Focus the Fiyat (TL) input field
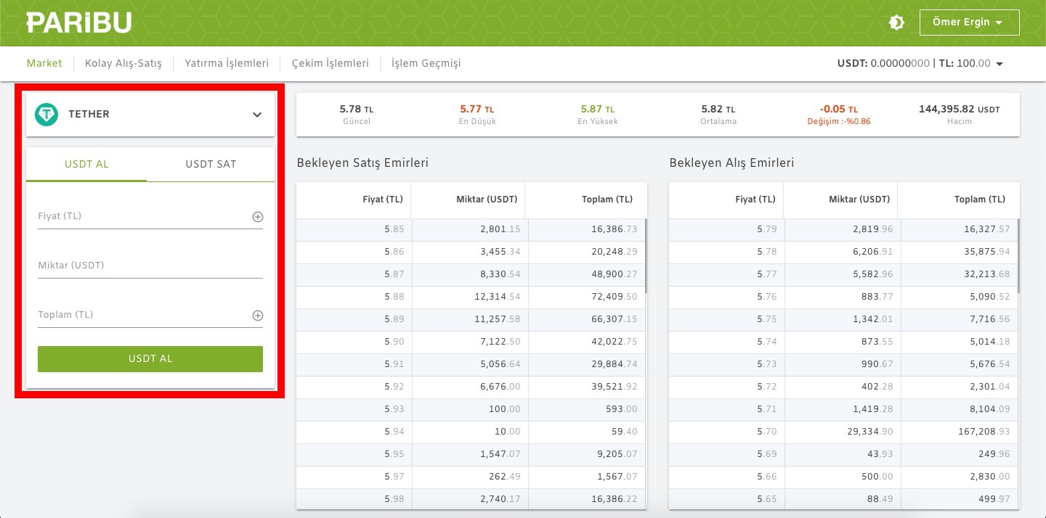Image resolution: width=1046 pixels, height=518 pixels. pos(142,217)
